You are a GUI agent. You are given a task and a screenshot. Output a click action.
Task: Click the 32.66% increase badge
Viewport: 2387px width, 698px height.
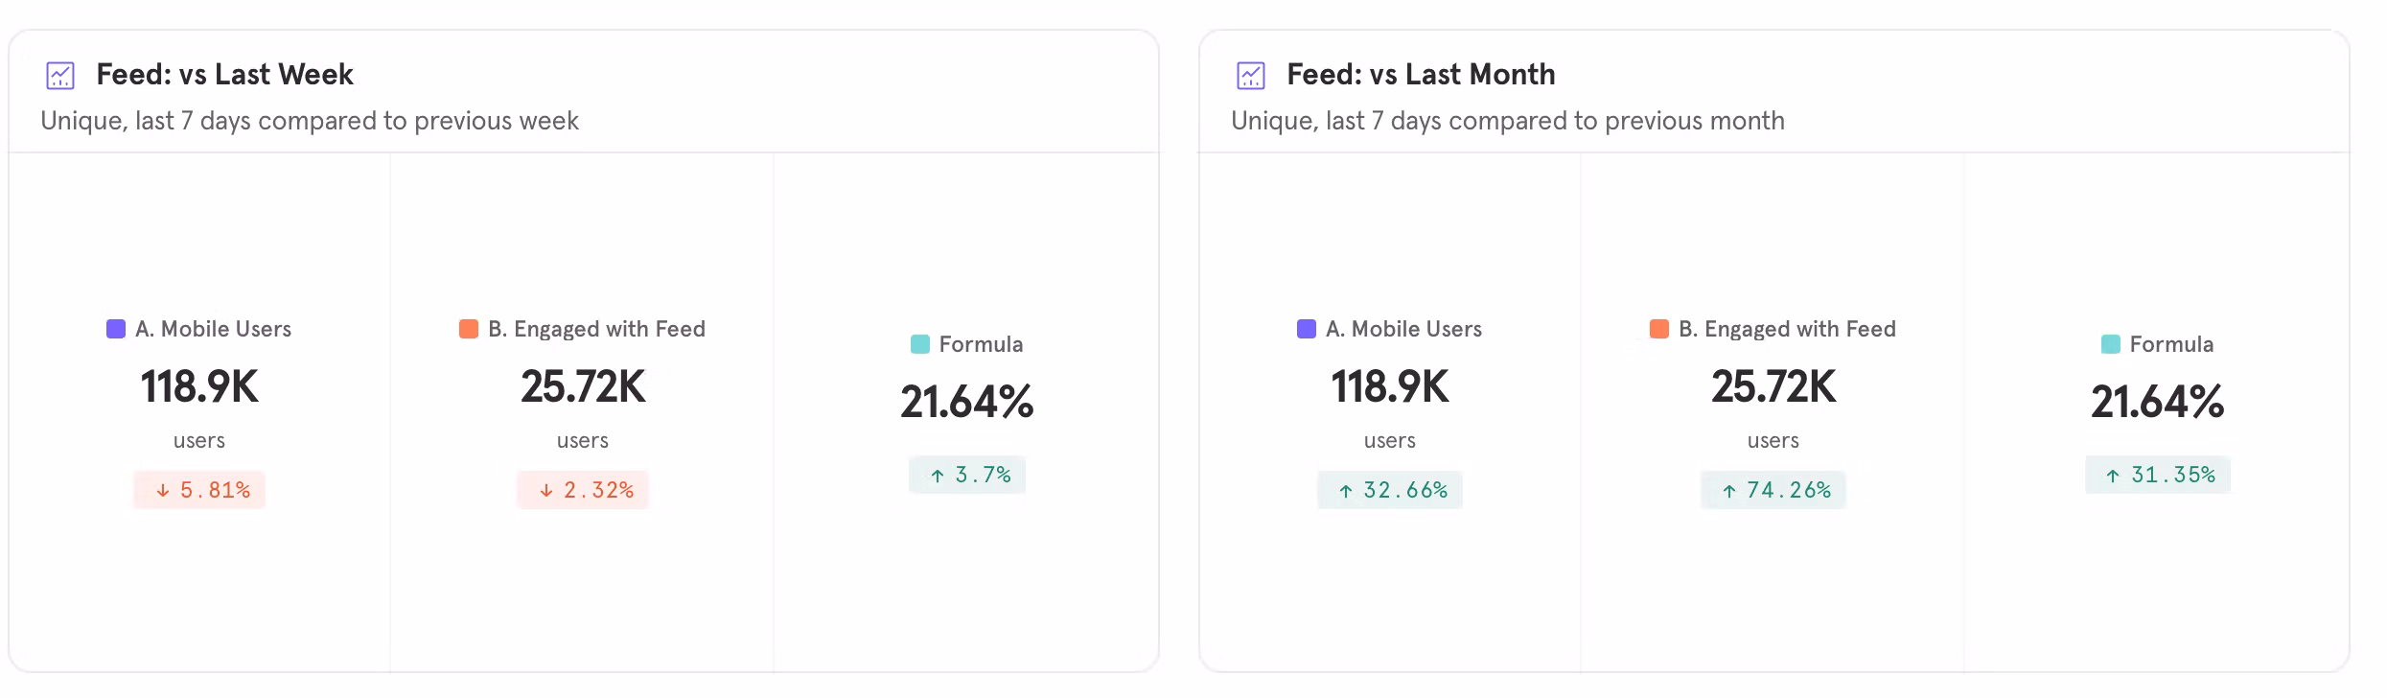(x=1390, y=490)
